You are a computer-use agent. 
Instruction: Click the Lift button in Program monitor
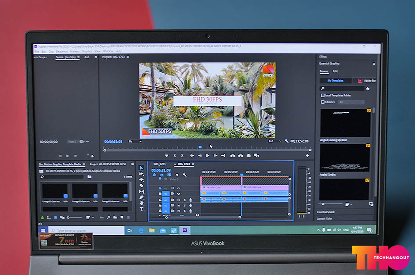click(x=233, y=155)
